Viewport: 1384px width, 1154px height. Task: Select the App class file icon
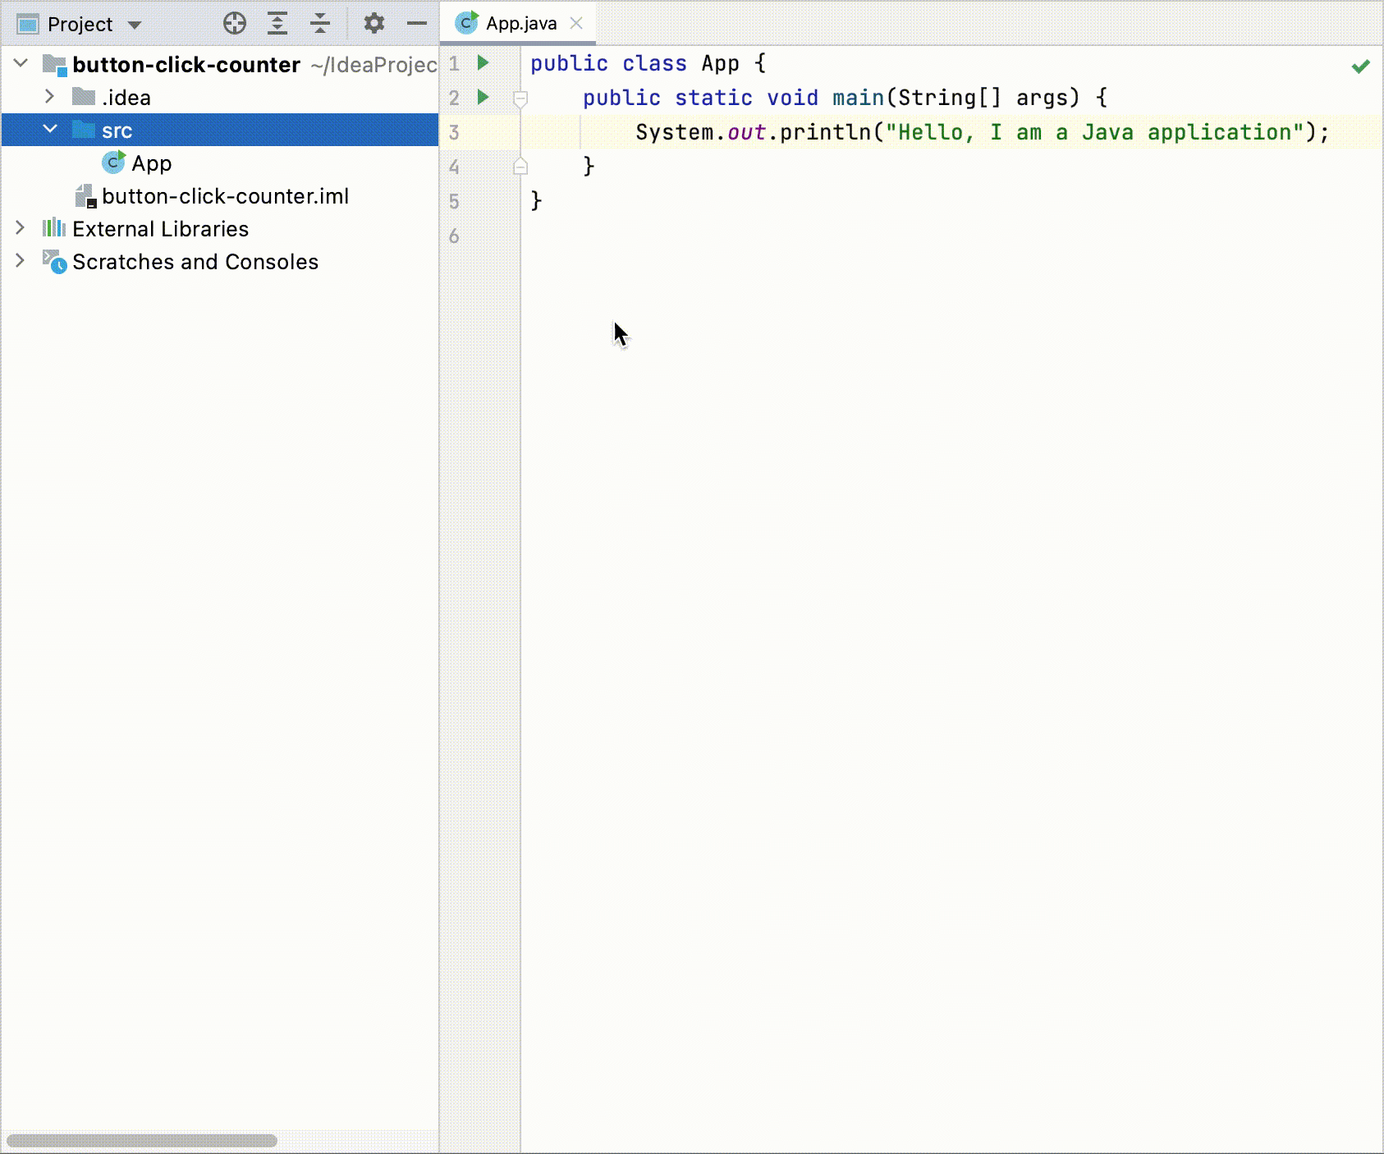[x=114, y=163]
